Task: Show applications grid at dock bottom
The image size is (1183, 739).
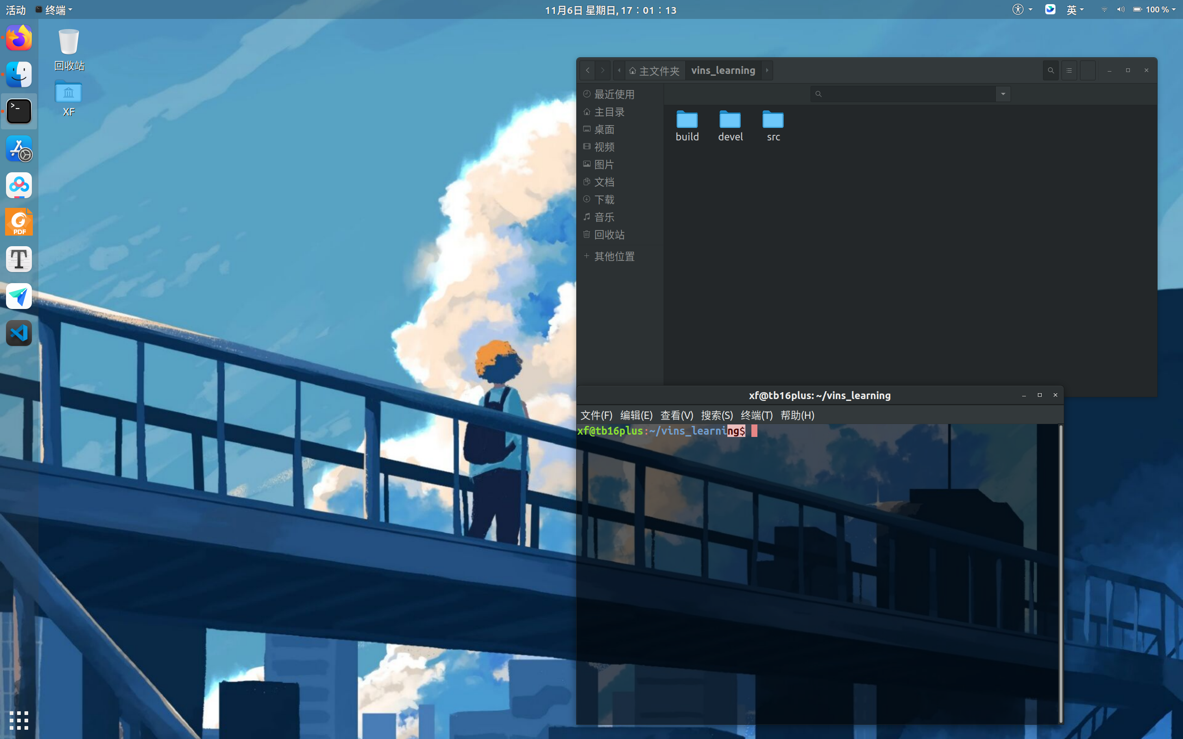Action: click(x=19, y=720)
